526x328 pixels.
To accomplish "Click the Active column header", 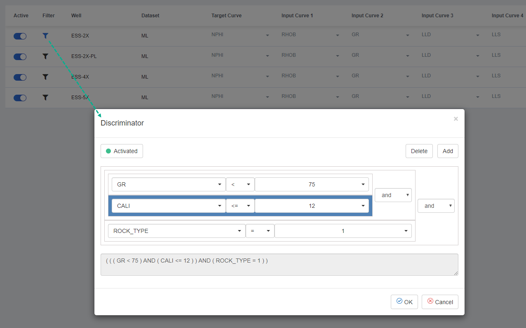I will pos(21,16).
